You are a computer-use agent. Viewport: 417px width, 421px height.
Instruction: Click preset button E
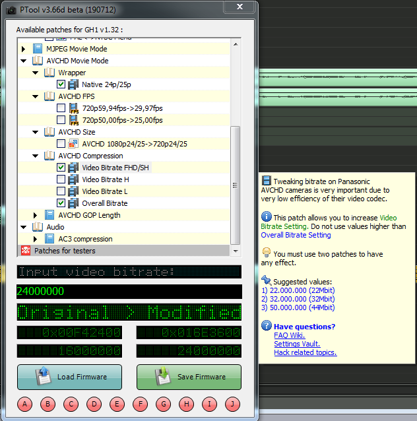pyautogui.click(x=117, y=404)
